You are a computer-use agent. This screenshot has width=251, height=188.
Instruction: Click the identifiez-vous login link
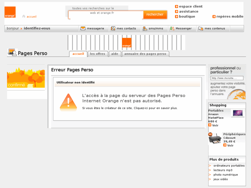point(37,28)
